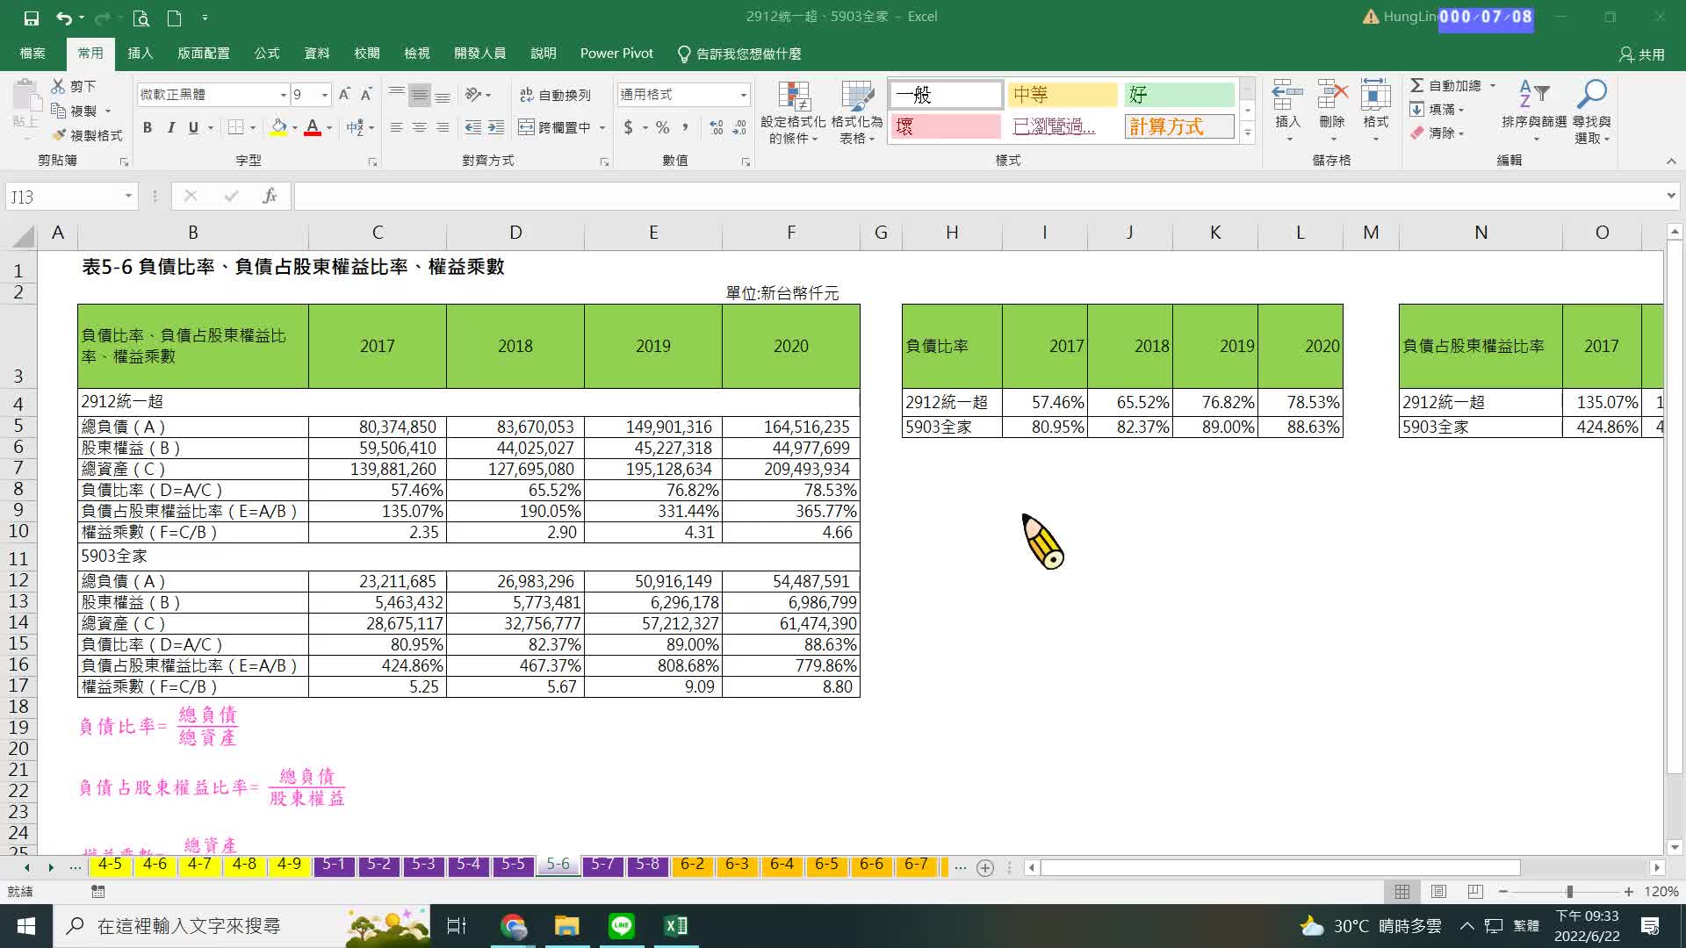The width and height of the screenshot is (1686, 948).
Task: Click the Cut (剪下) scissors icon
Action: click(x=58, y=86)
